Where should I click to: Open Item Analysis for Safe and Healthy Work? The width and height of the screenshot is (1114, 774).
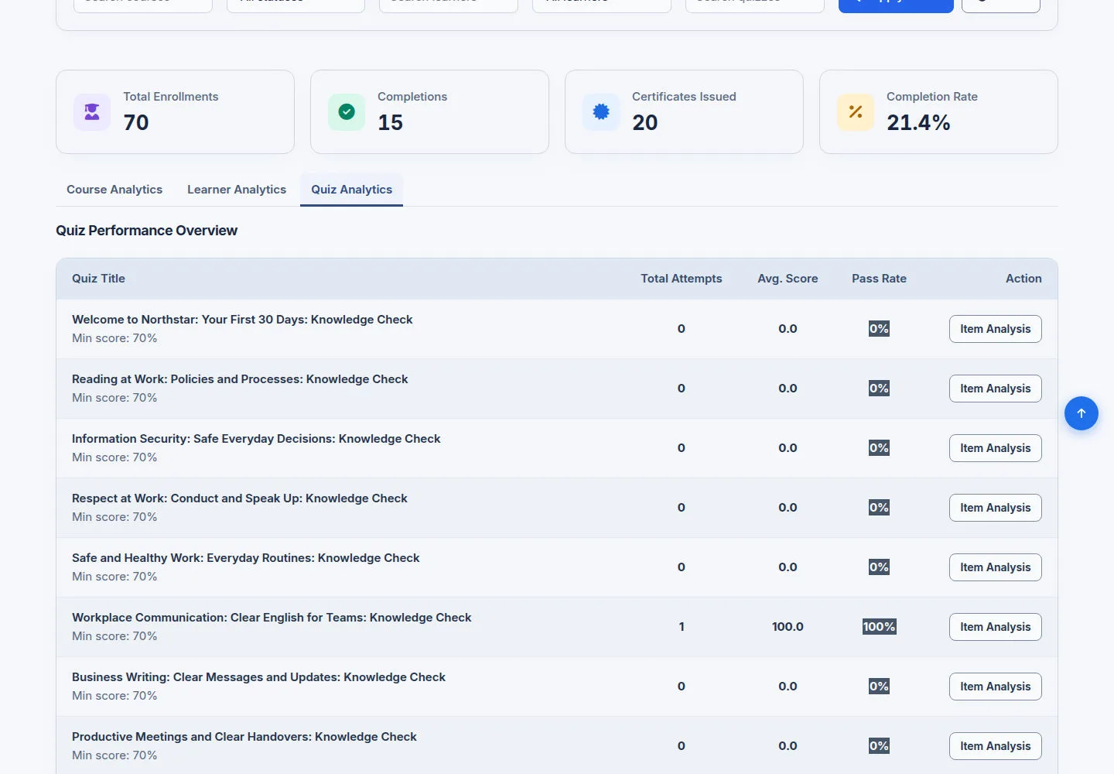click(x=995, y=567)
